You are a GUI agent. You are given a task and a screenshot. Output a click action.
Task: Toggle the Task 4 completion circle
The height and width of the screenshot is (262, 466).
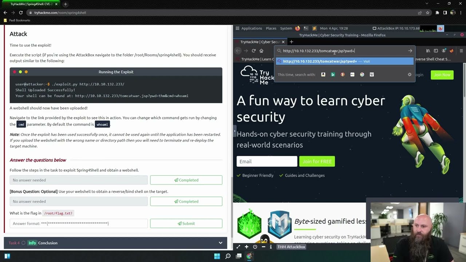point(23,243)
